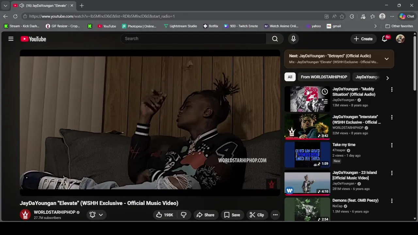
Task: Refresh the page in the browser
Action: (15, 16)
